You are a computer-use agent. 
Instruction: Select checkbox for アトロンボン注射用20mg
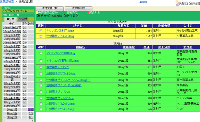[x=41, y=53]
